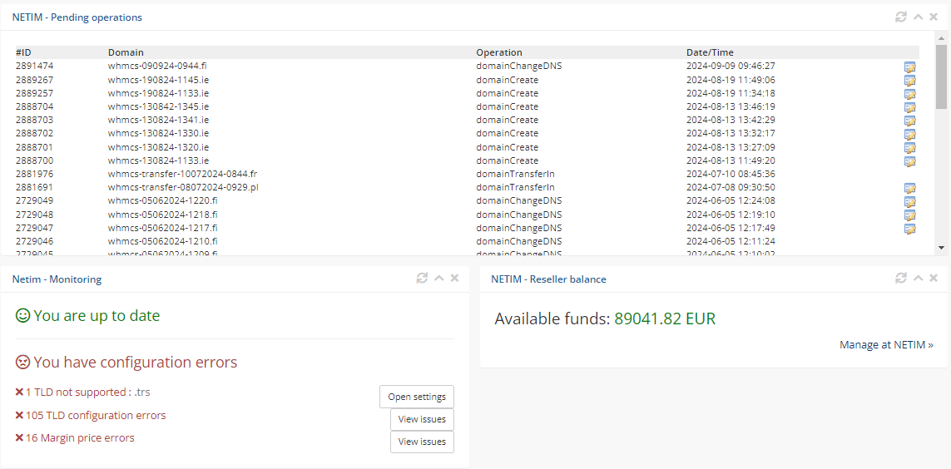Close the Reseller balance widget
Screen dimensions: 951x469
934,278
